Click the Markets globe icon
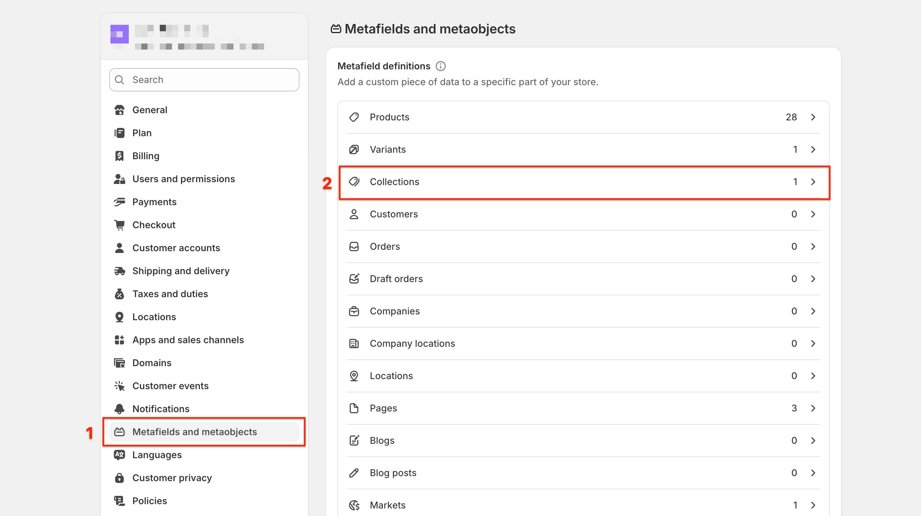This screenshot has width=921, height=516. tap(354, 505)
